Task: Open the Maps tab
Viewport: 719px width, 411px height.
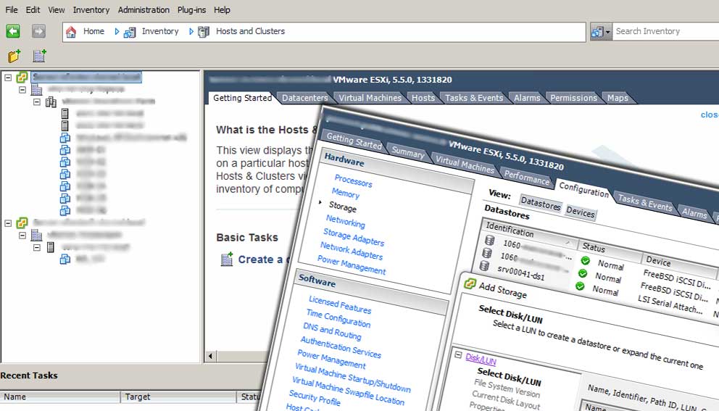Action: pos(618,98)
